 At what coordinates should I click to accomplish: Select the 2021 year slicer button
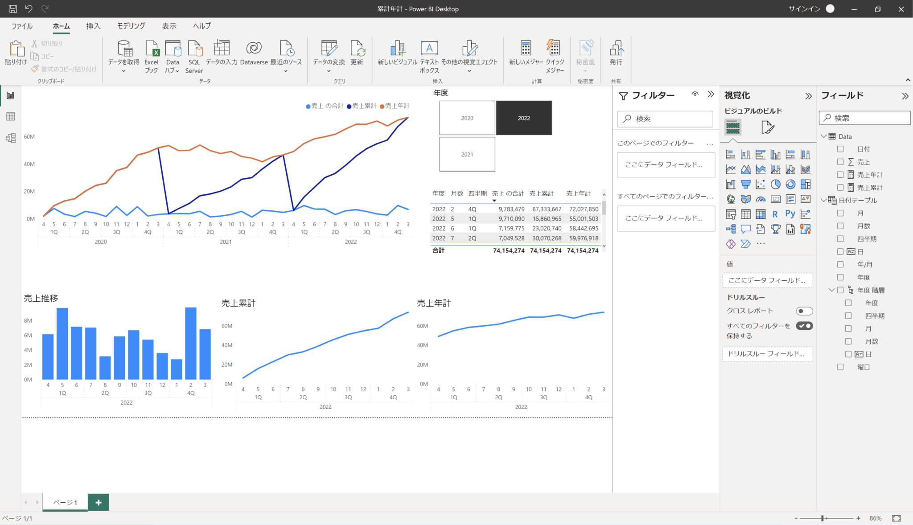(x=467, y=154)
